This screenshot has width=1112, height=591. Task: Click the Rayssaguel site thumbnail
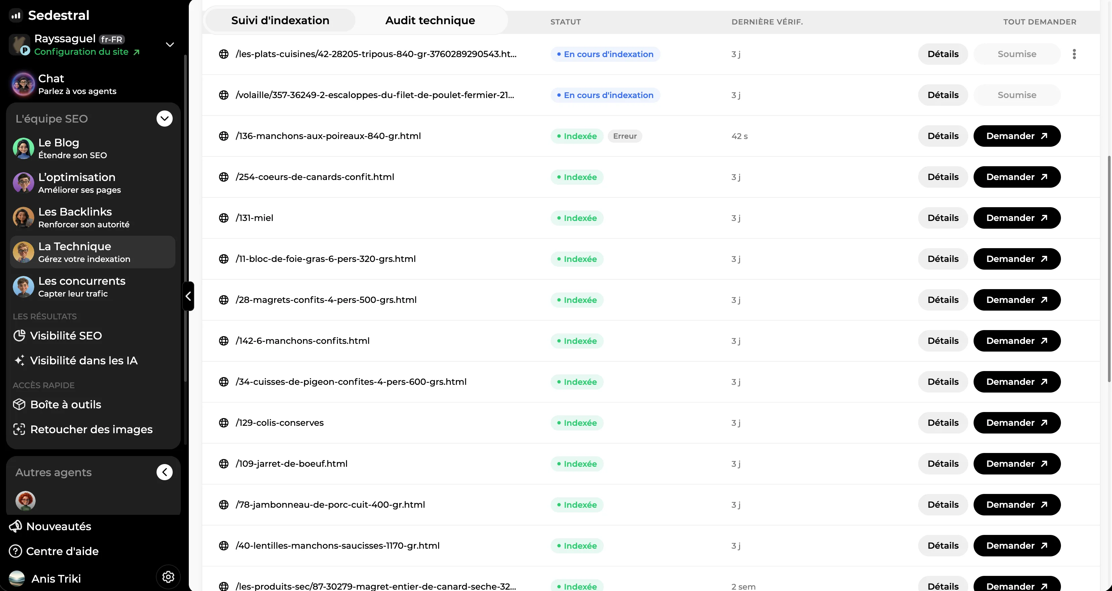pos(19,44)
